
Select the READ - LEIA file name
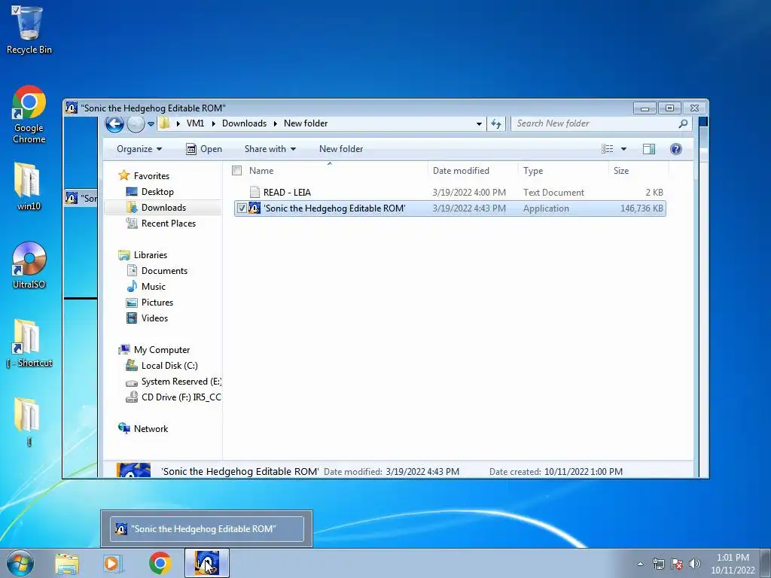pos(287,192)
